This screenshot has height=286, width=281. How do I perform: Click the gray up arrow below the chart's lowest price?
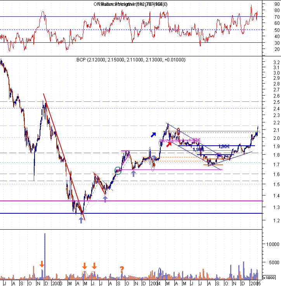(81, 220)
